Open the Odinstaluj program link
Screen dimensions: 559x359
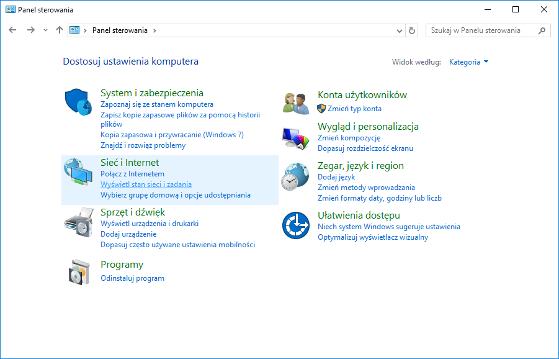tap(132, 278)
